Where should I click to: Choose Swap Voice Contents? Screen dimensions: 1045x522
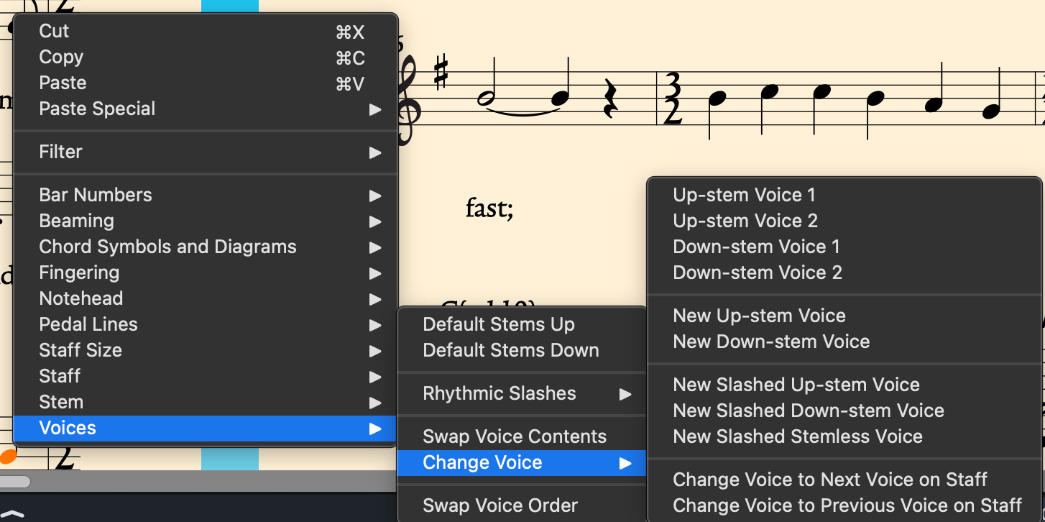pos(515,436)
